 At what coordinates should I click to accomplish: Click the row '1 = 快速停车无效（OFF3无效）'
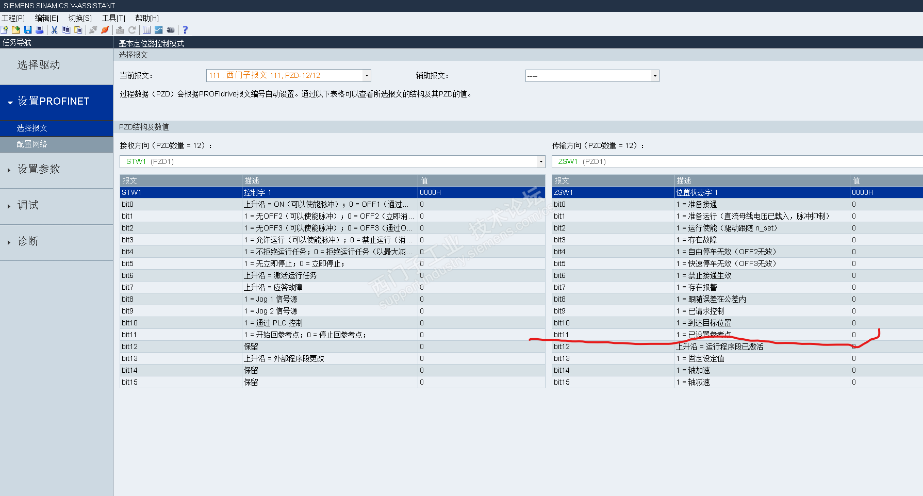737,263
